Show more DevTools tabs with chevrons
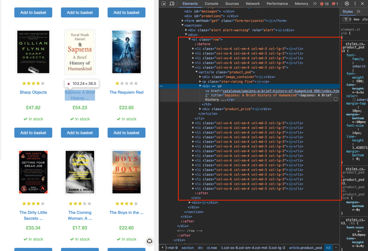Image resolution: width=368 pixels, height=251 pixels. point(314,3)
